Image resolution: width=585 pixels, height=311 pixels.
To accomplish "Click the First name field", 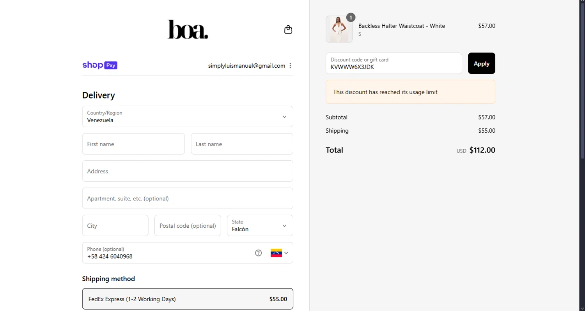I will tap(133, 144).
